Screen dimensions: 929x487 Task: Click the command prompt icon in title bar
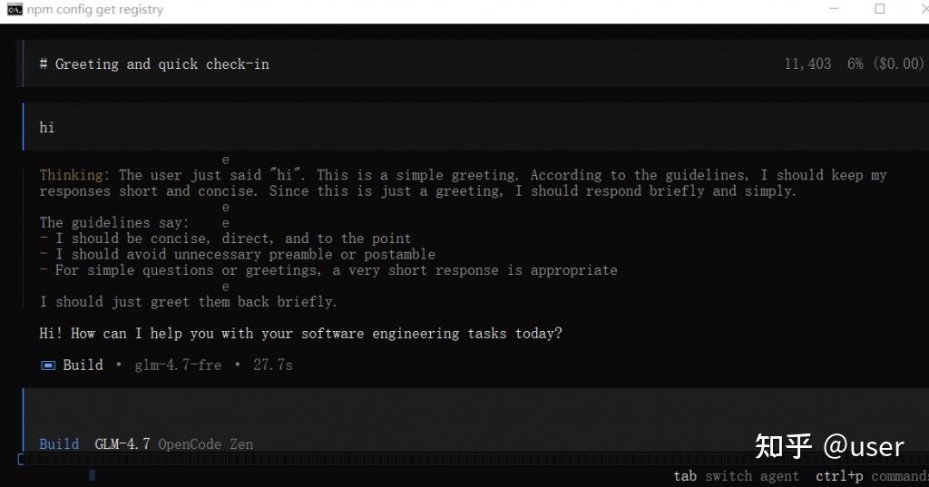click(x=14, y=10)
